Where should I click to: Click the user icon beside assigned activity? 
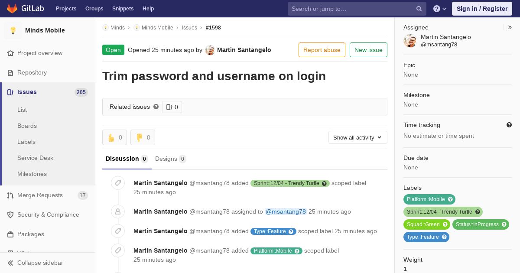(x=118, y=211)
